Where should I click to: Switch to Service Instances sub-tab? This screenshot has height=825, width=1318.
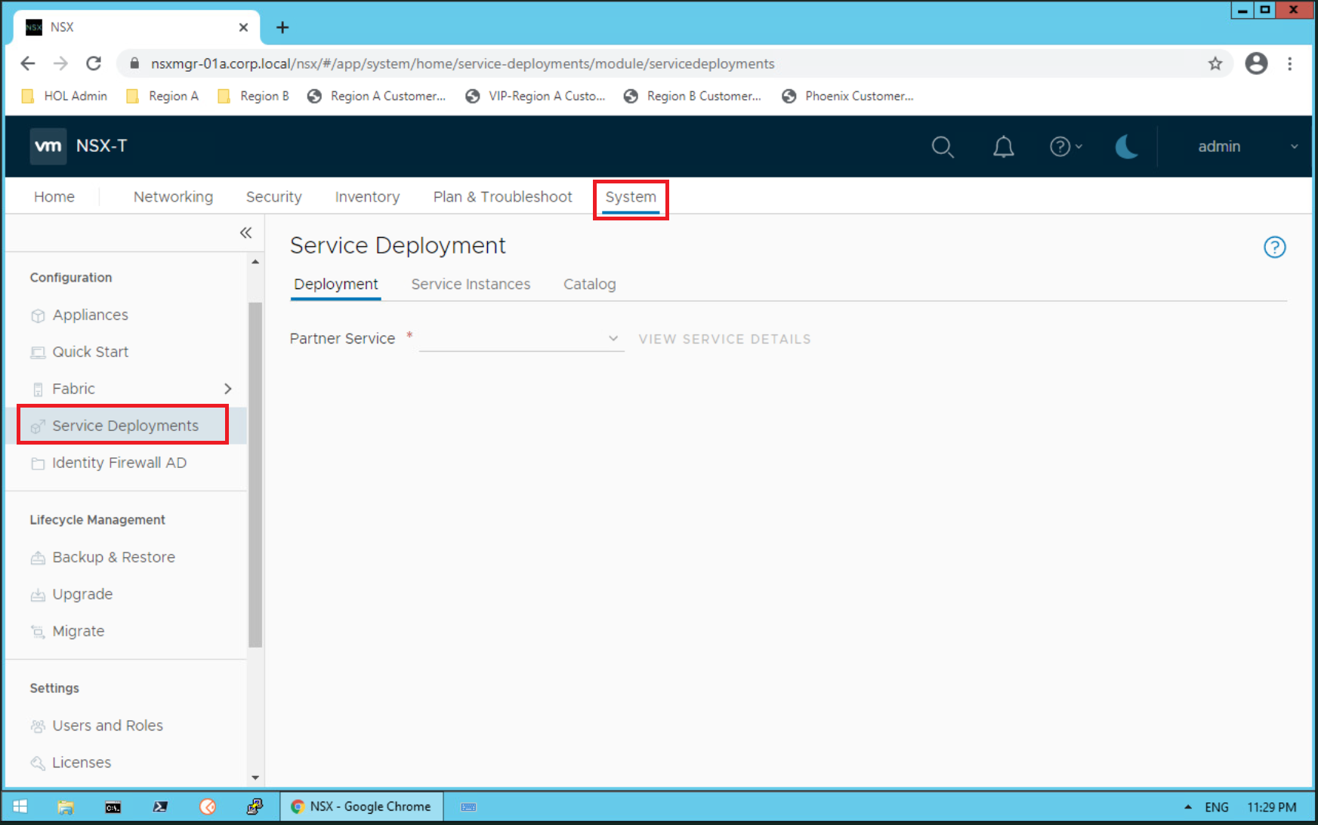471,284
